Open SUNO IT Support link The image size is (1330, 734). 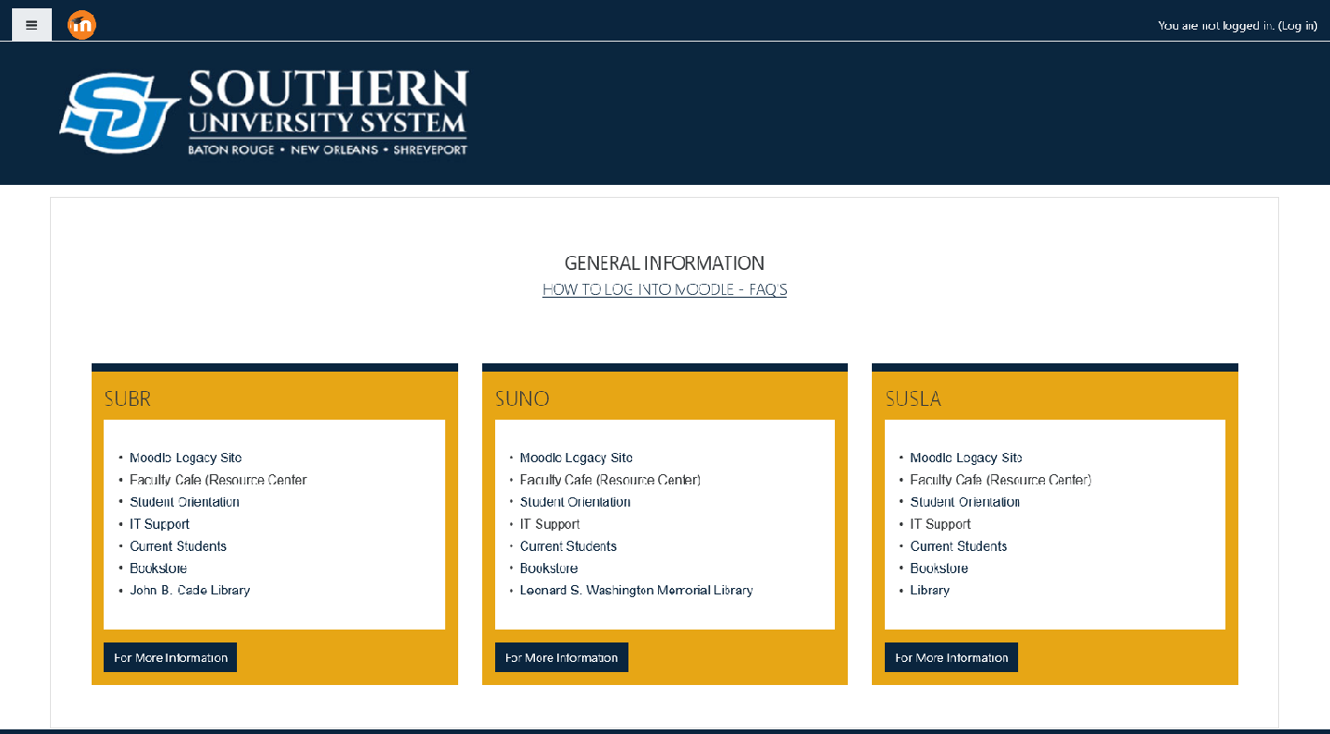pos(550,524)
